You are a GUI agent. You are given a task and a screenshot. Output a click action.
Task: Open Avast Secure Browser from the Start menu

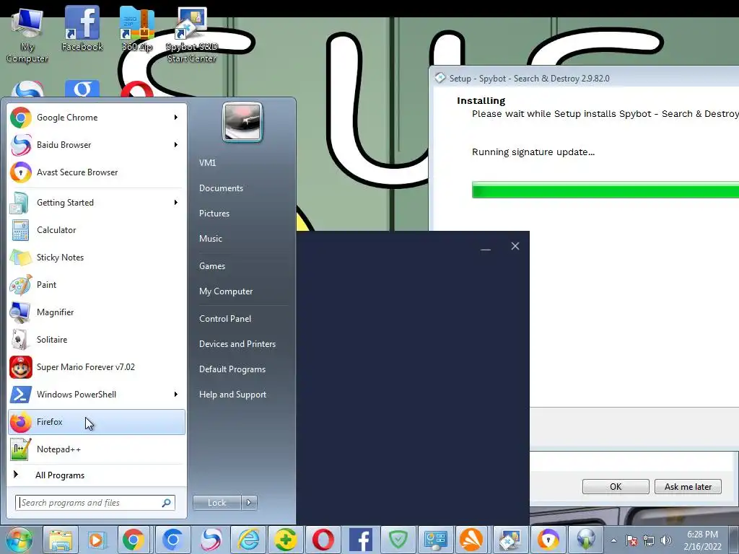(97, 172)
